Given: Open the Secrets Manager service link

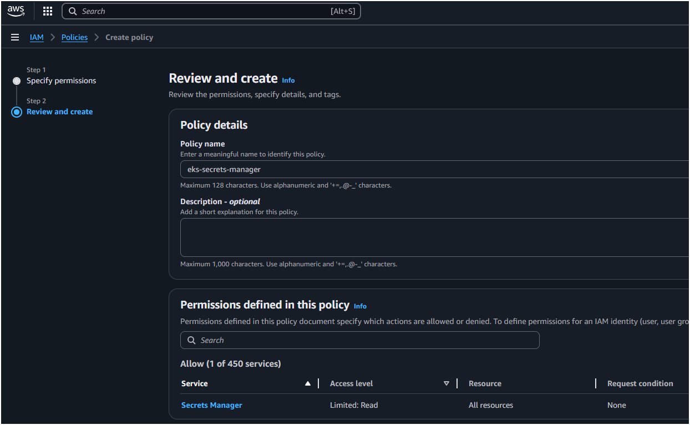Looking at the screenshot, I should pyautogui.click(x=212, y=405).
